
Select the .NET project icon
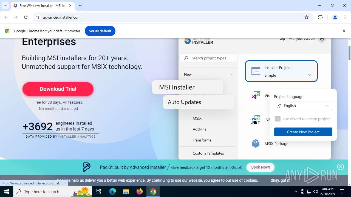(x=256, y=120)
